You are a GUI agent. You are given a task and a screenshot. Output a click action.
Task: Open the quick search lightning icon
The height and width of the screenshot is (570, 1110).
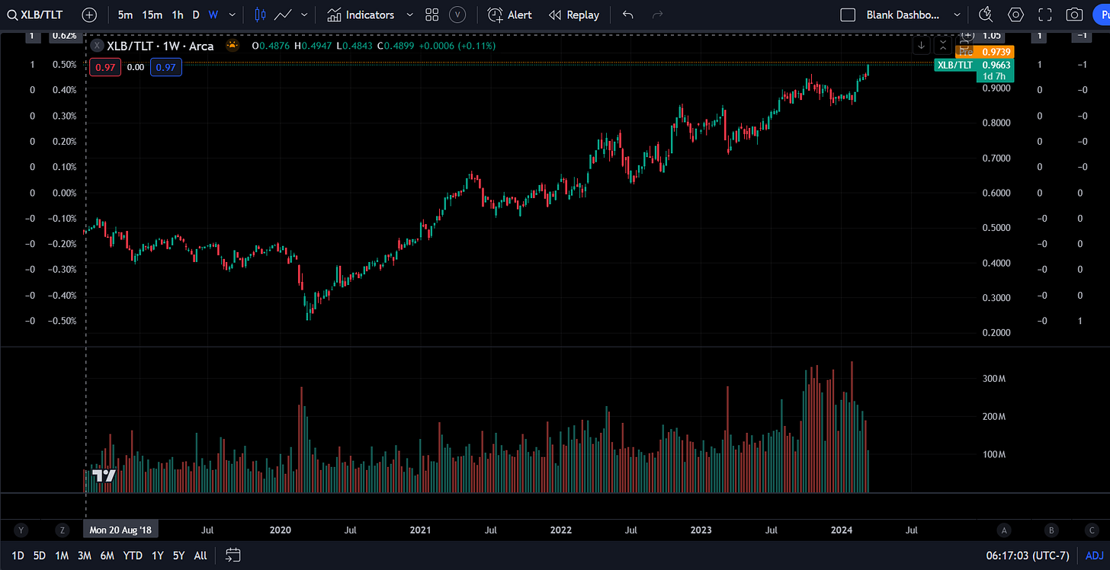tap(986, 14)
